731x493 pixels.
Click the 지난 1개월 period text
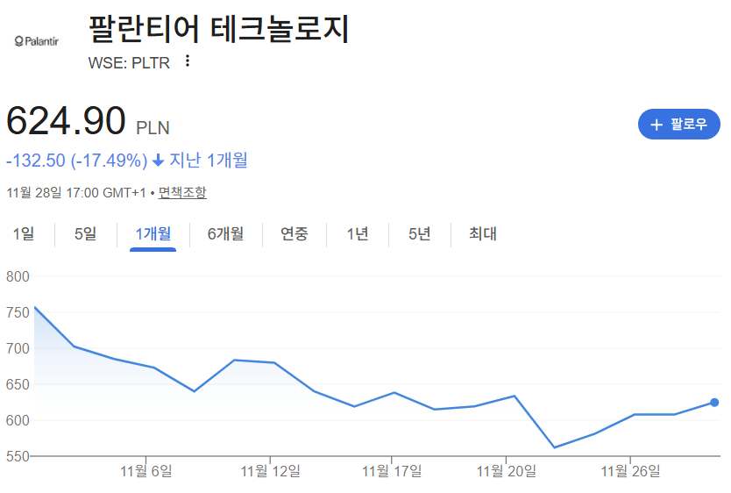click(x=209, y=160)
